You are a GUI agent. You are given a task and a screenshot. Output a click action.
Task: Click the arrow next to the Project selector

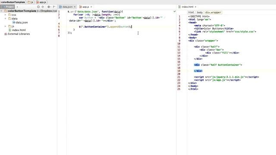[17, 7]
